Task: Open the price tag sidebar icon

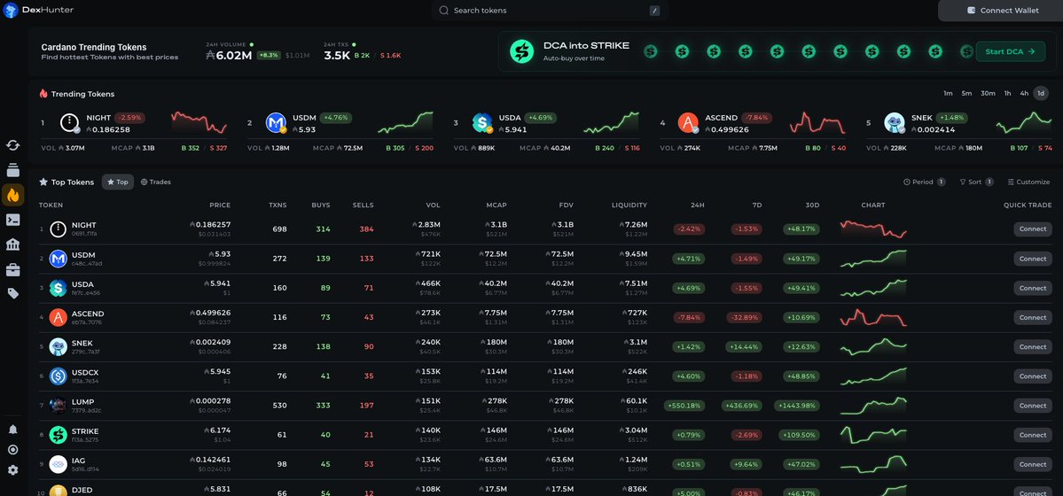Action: [x=13, y=293]
